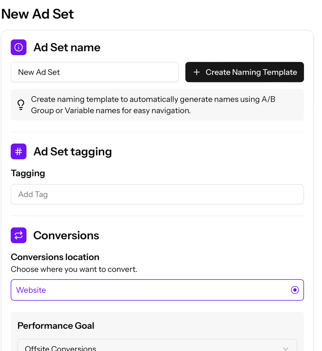Click the Website option label text
The height and width of the screenshot is (351, 322).
(31, 290)
